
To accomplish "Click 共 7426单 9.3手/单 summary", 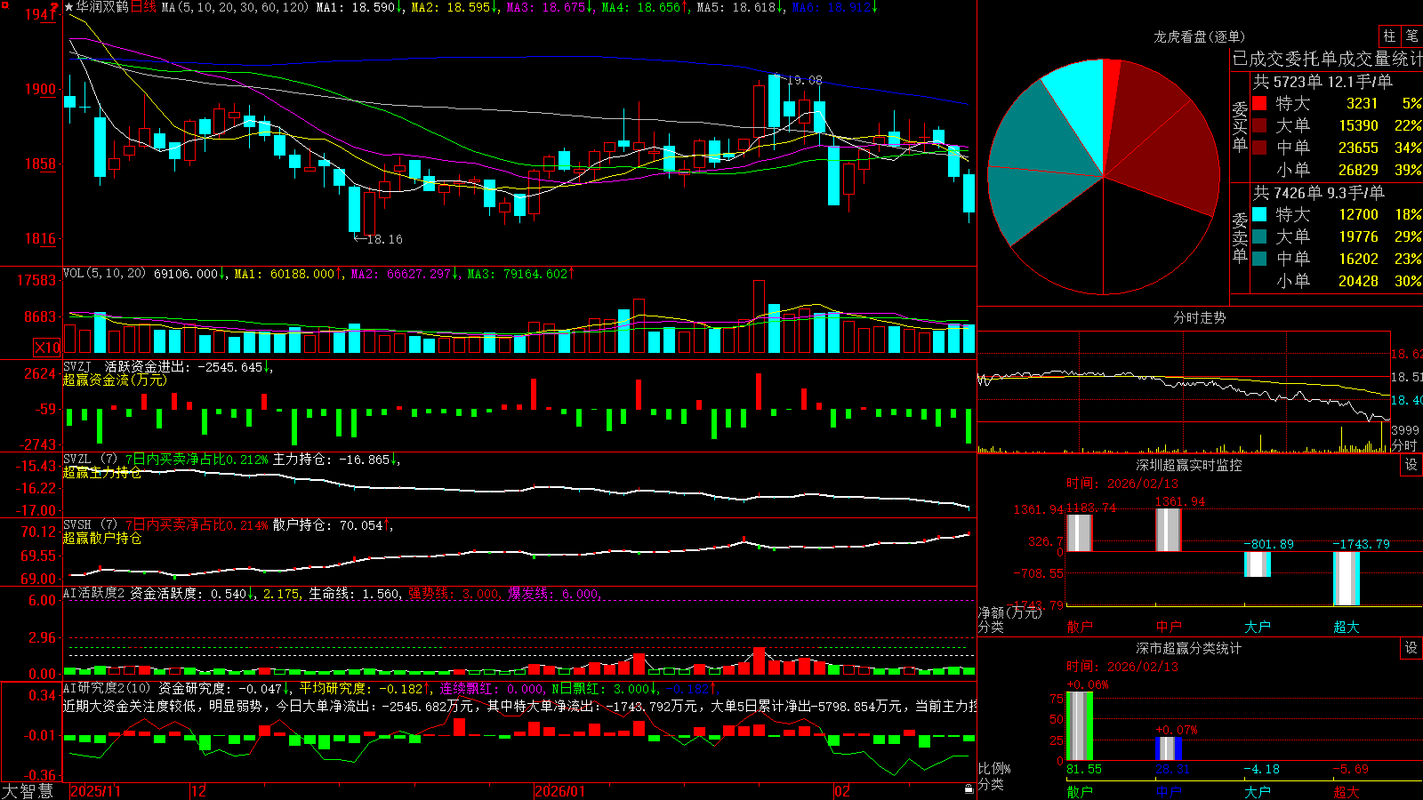I will (x=1319, y=192).
